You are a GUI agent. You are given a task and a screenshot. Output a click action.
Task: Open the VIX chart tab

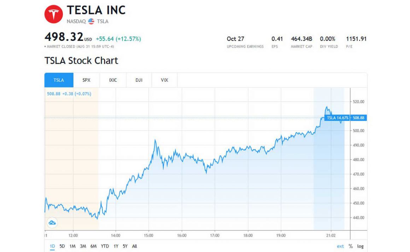pyautogui.click(x=164, y=80)
